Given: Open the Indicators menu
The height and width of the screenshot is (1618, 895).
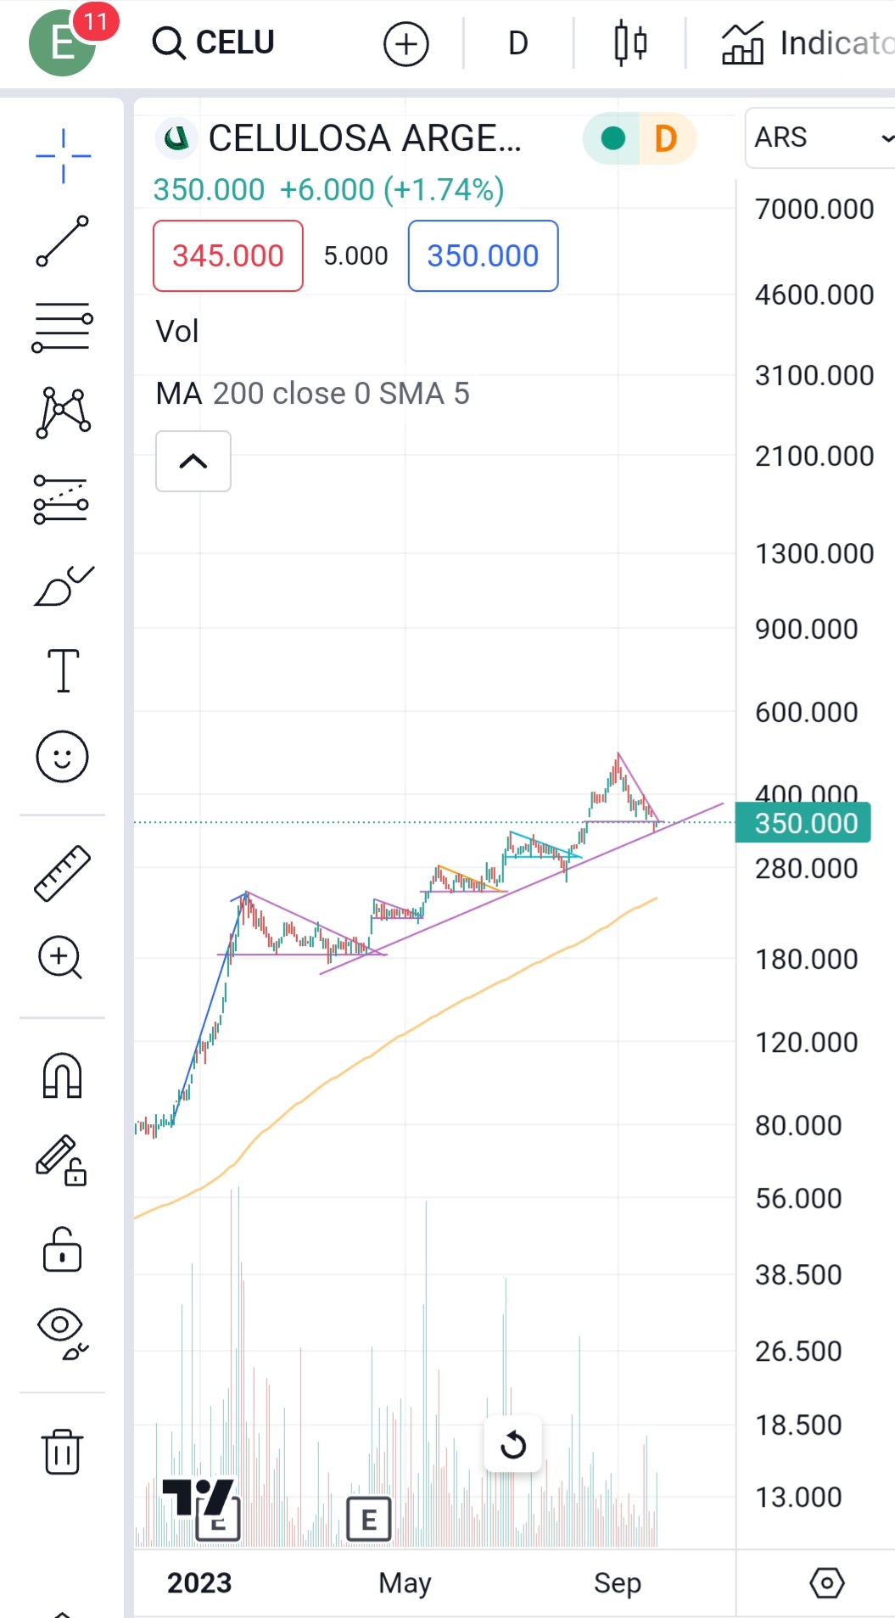Looking at the screenshot, I should coord(808,42).
